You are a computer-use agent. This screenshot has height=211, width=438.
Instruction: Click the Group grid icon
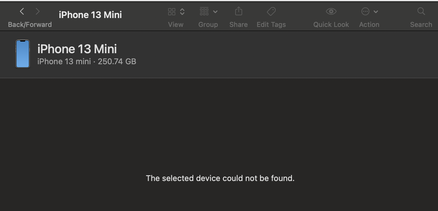click(204, 12)
